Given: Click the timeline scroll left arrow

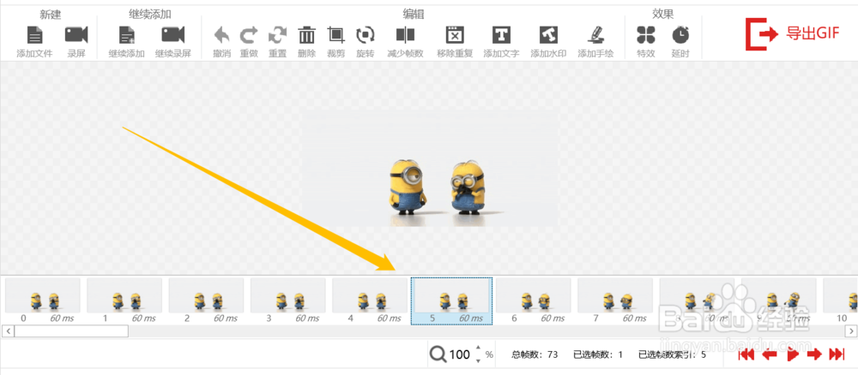Looking at the screenshot, I should pyautogui.click(x=7, y=330).
